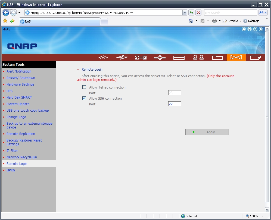This screenshot has width=271, height=220.
Task: Open the zoom level dropdown arrow
Action: coord(263,216)
